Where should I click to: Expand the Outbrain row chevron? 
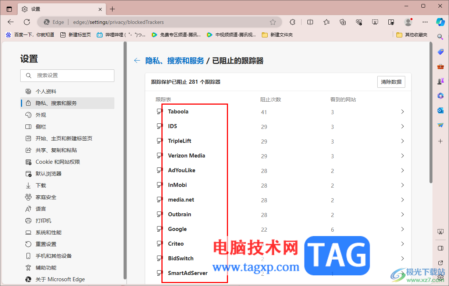402,214
